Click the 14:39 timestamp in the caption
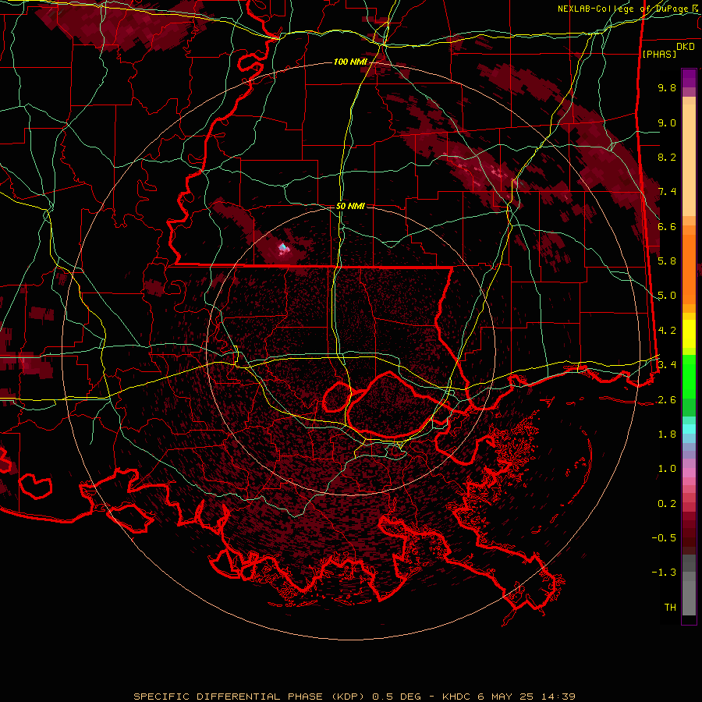The height and width of the screenshot is (702, 702). [x=559, y=697]
